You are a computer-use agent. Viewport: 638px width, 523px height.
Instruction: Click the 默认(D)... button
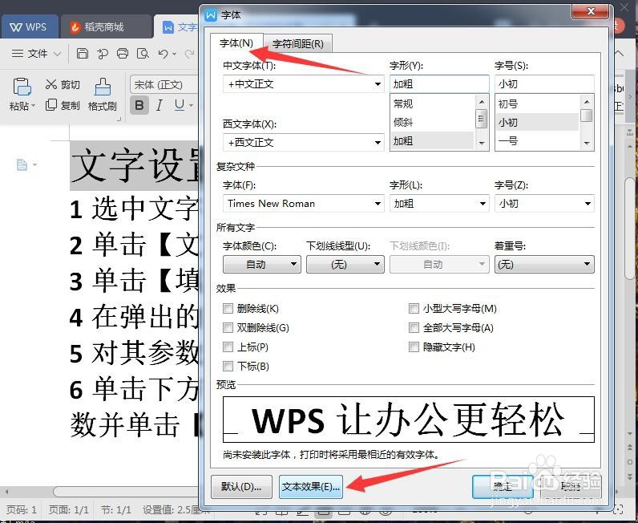click(241, 487)
